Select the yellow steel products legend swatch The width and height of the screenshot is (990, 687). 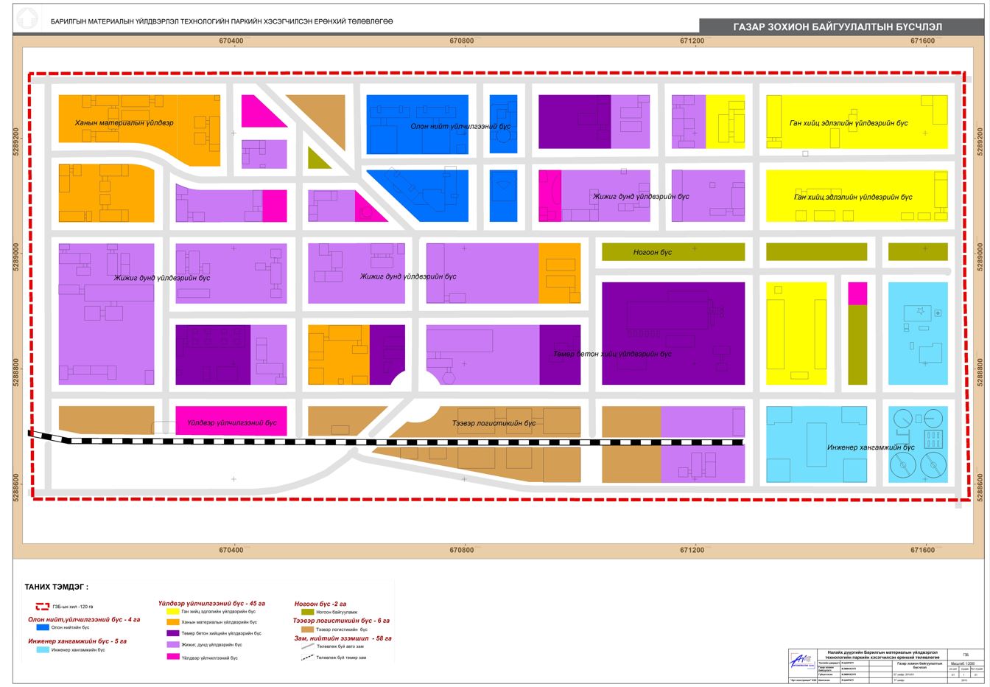172,611
